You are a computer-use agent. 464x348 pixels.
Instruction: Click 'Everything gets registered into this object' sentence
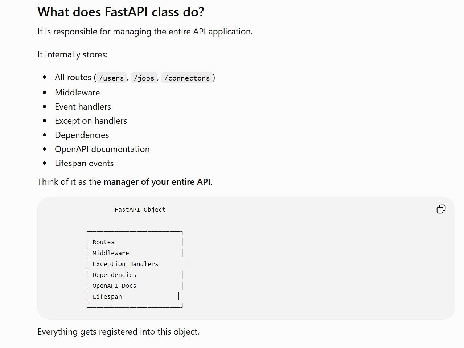click(118, 332)
